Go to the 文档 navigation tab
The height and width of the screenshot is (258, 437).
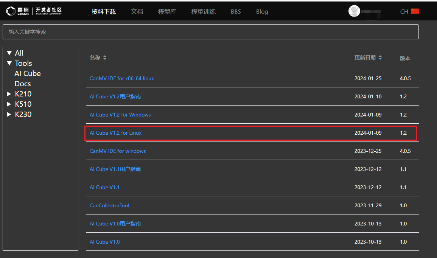pos(137,11)
